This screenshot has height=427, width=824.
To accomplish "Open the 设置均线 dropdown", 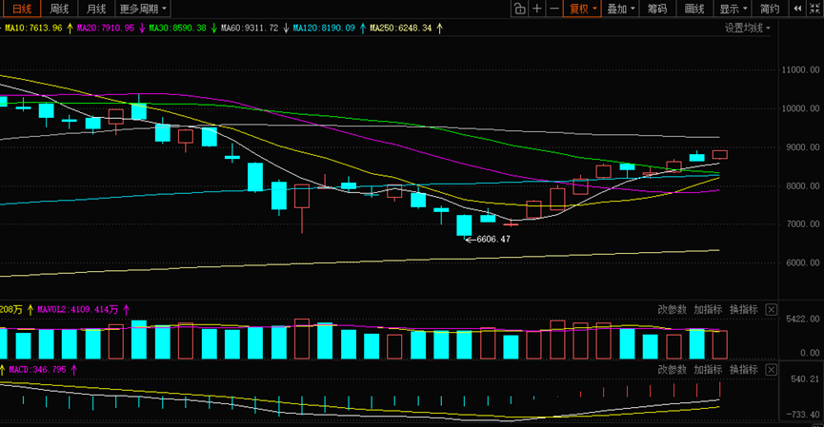I will point(747,28).
